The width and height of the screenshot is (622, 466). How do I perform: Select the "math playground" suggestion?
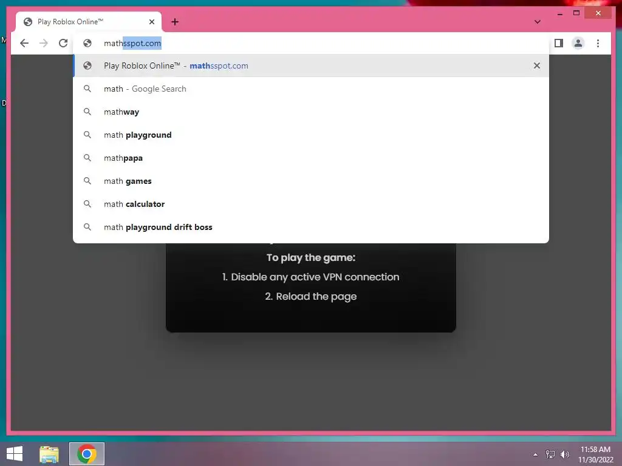click(311, 135)
